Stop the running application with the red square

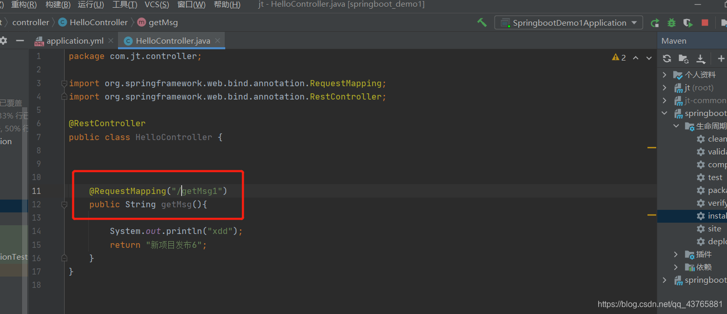pos(705,23)
